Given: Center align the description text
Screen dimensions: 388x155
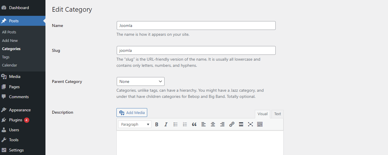Looking at the screenshot, I should (x=213, y=124).
